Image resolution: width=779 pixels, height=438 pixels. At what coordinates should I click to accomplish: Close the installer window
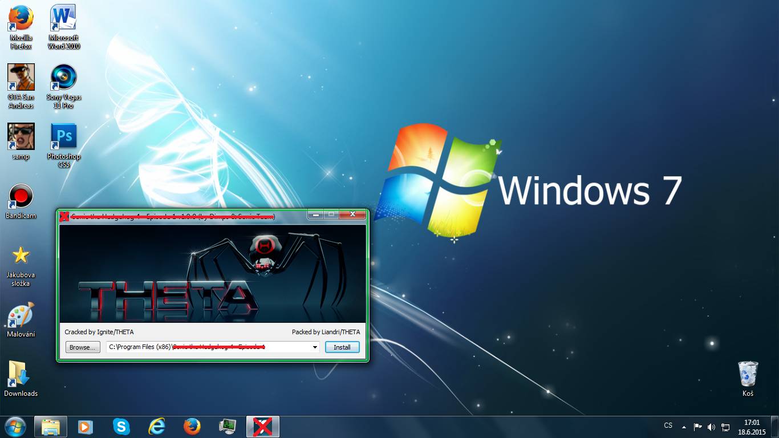352,214
